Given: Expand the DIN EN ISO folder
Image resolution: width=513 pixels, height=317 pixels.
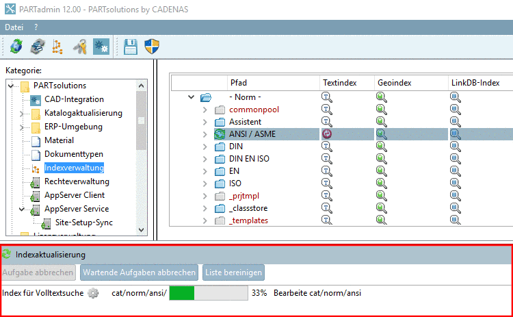Looking at the screenshot, I should click(205, 159).
